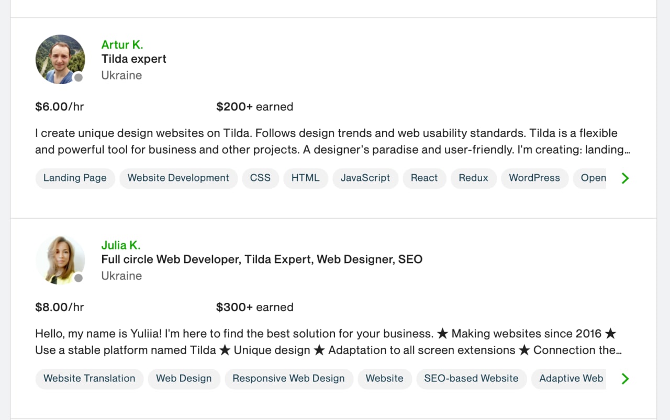
Task: Choose the SEO-based Website skill tag
Action: coord(471,378)
